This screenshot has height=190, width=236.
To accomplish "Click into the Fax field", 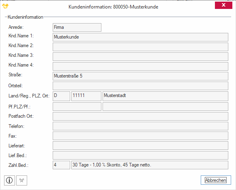I will tap(140, 136).
